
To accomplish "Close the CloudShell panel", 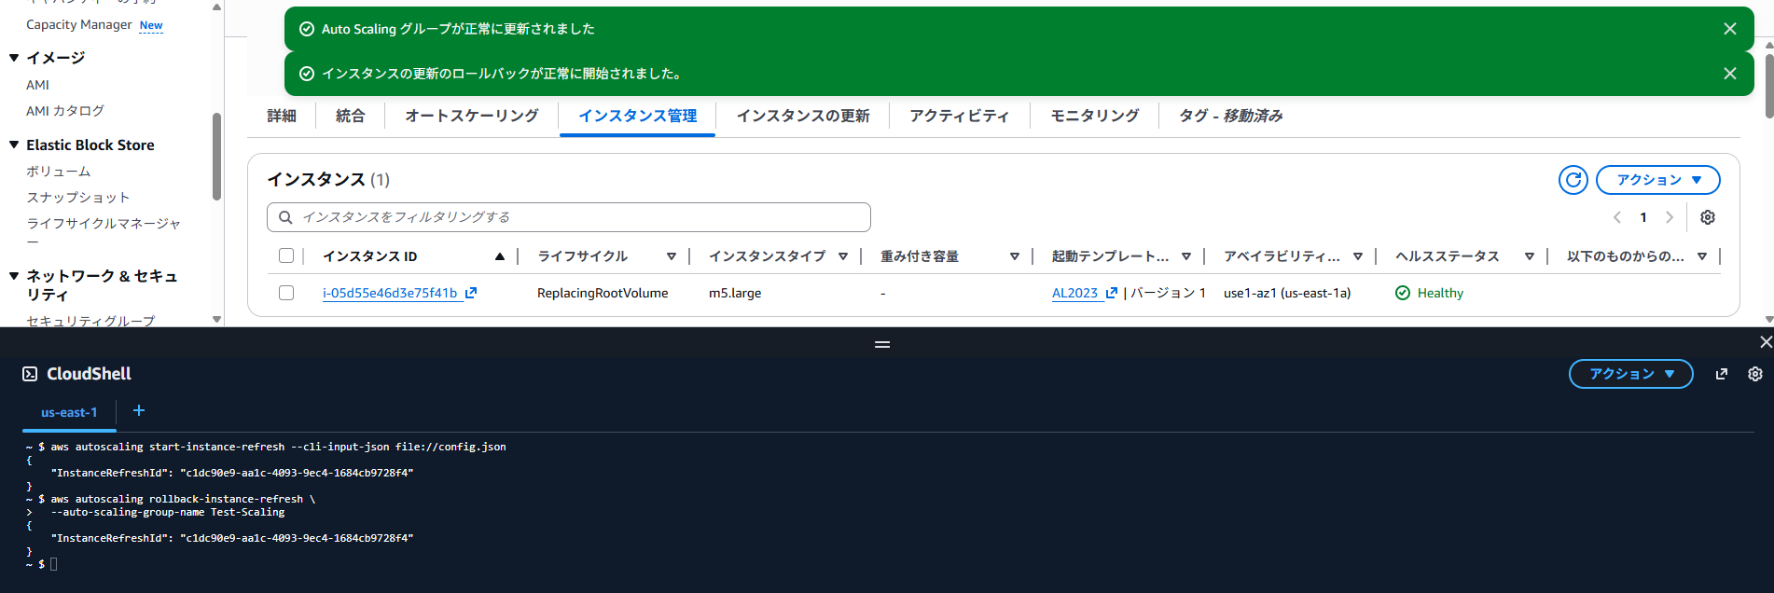I will (1765, 342).
